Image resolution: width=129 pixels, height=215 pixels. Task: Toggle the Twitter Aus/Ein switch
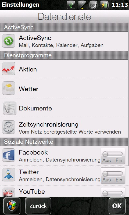coord(113,175)
